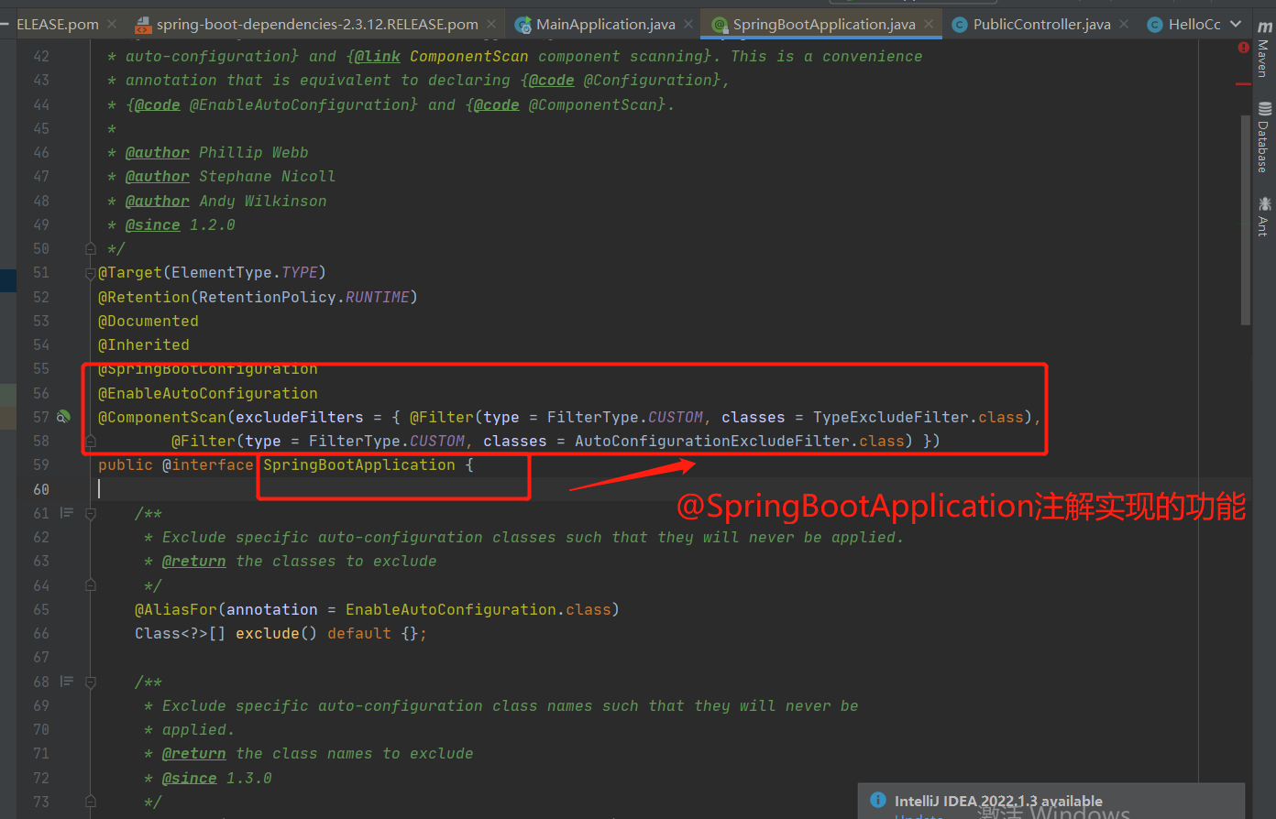Close the spring-boot-dependencies pom tab

pos(491,25)
